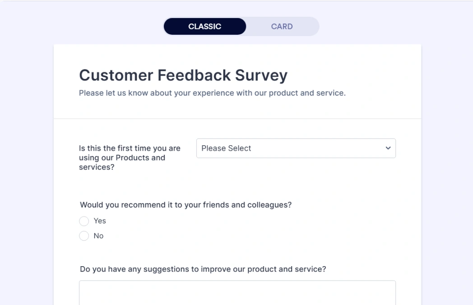Viewport: 473px width, 305px height.
Task: Expand options for first-time usage question
Action: pos(296,148)
